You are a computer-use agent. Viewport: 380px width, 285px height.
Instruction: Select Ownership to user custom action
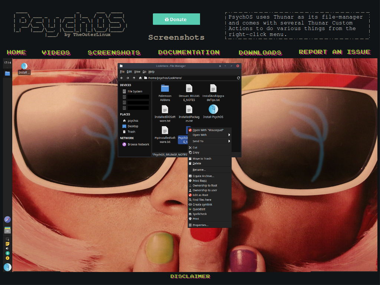pyautogui.click(x=210, y=190)
